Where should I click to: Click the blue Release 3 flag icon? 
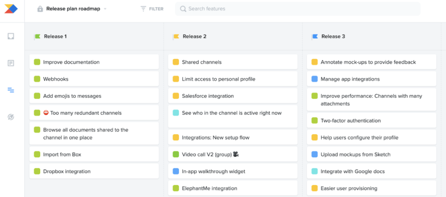[314, 36]
